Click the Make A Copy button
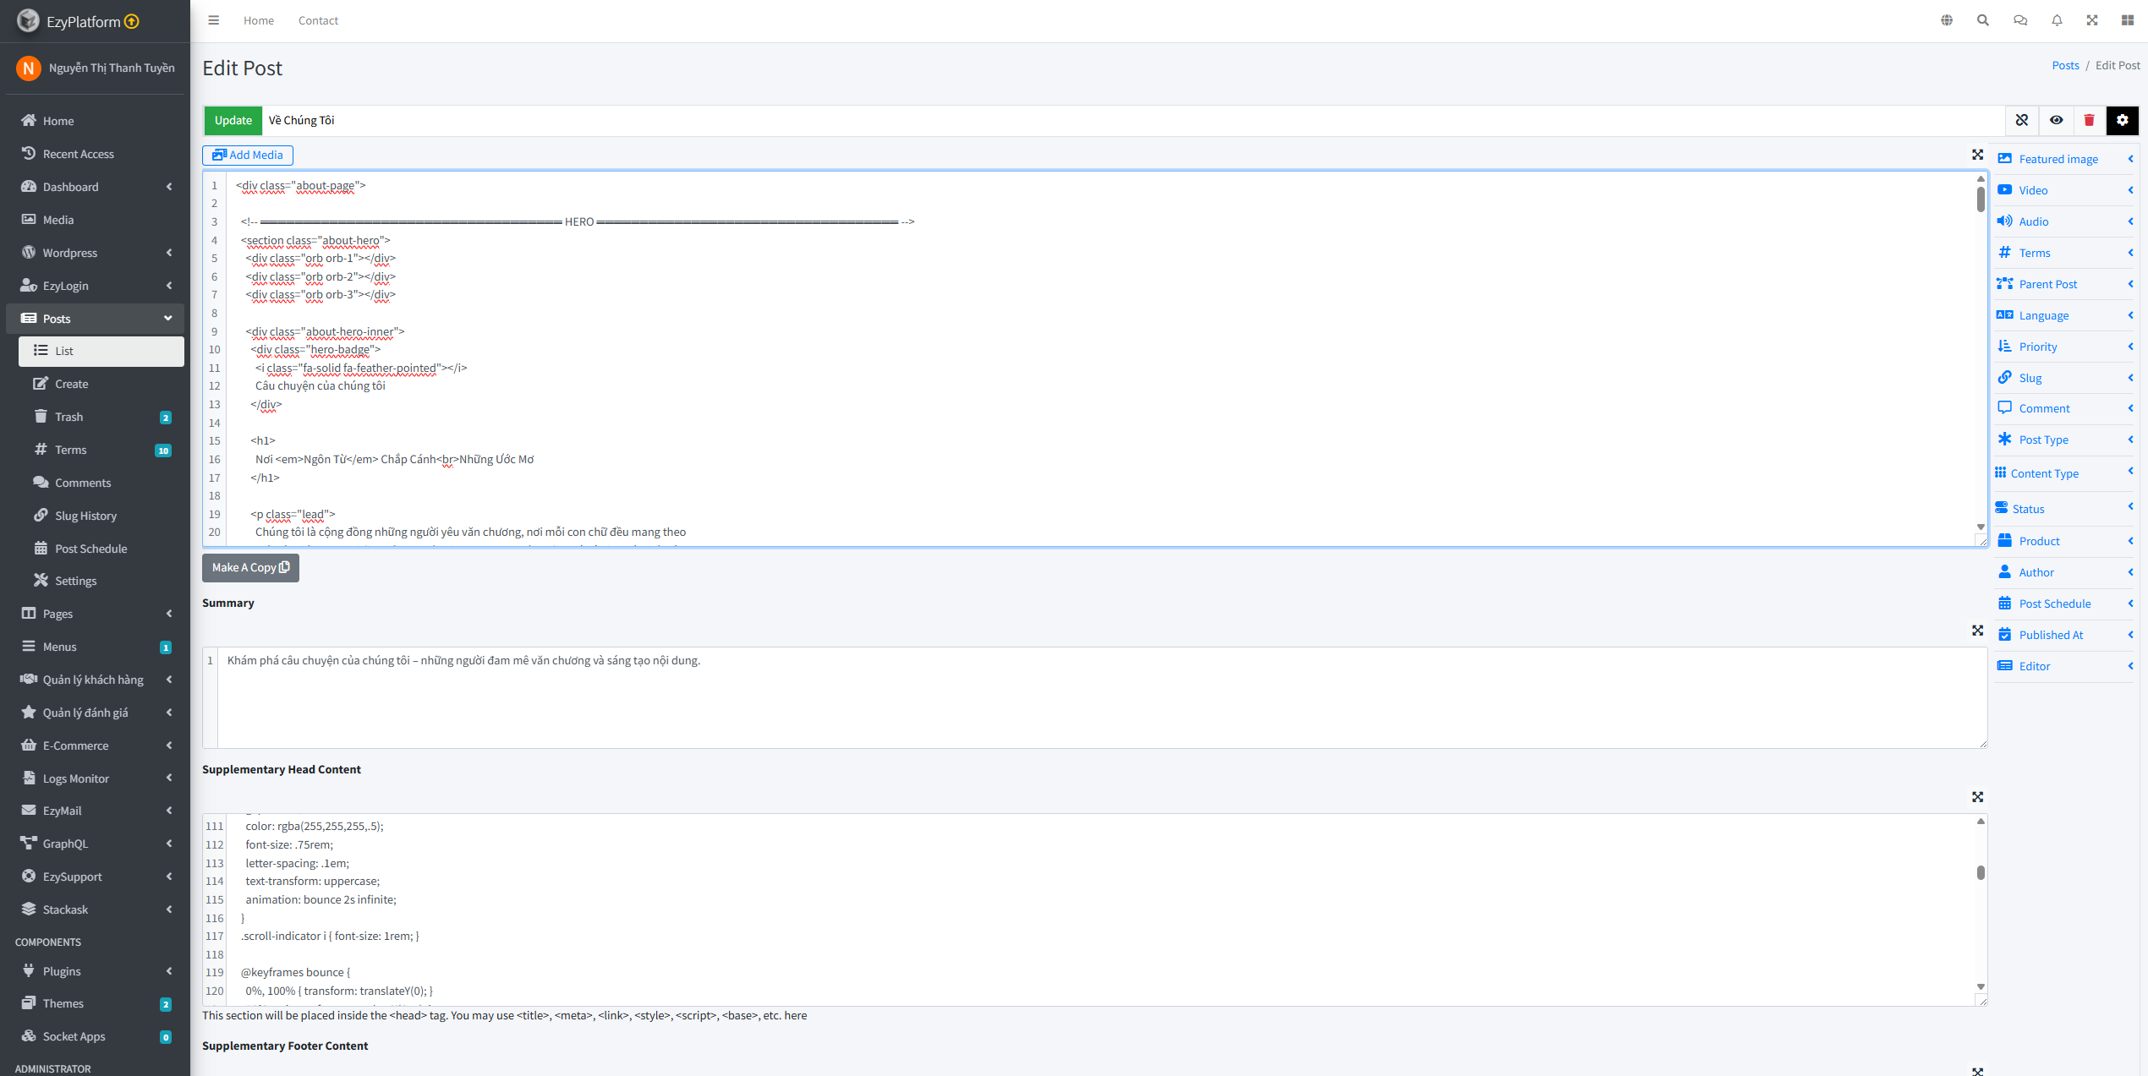 pos(250,567)
